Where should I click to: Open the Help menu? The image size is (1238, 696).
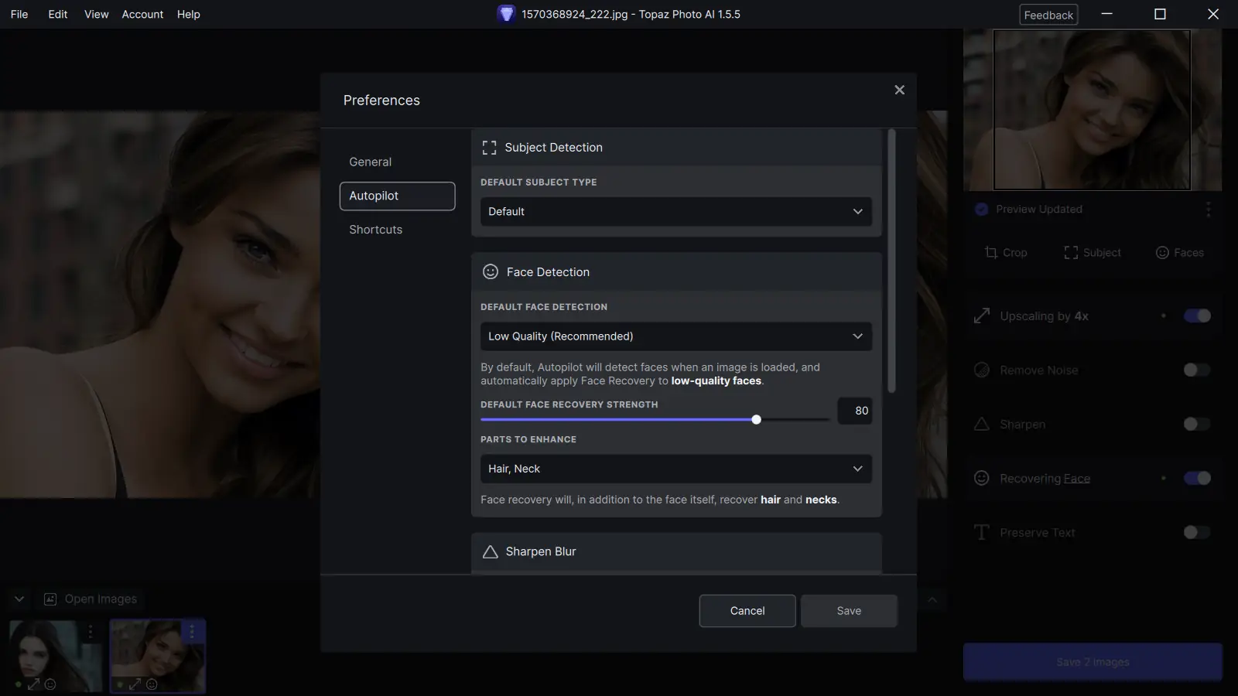coord(189,14)
